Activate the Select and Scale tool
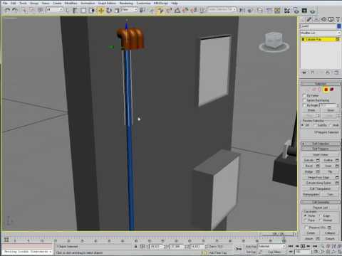342x256 pixels. pos(117,11)
